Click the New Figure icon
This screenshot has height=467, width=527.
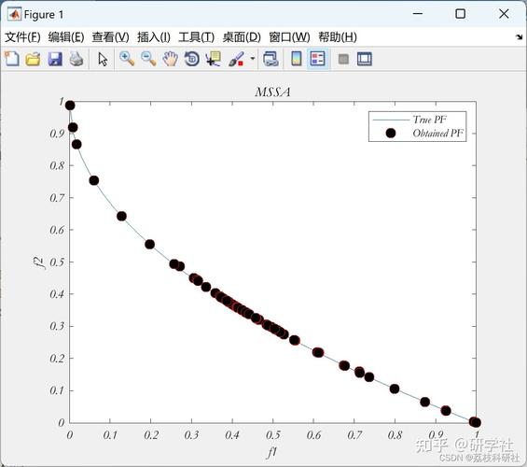click(x=12, y=59)
